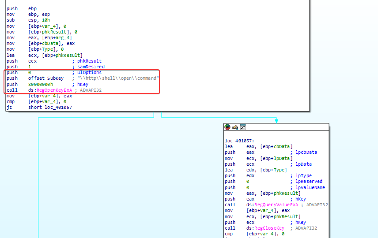
Task: Select 'push 1 ; samDesired' line
Action: pyautogui.click(x=56, y=67)
